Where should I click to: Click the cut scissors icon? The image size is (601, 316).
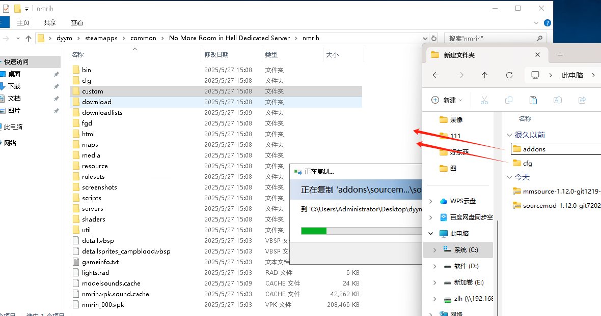coord(484,100)
